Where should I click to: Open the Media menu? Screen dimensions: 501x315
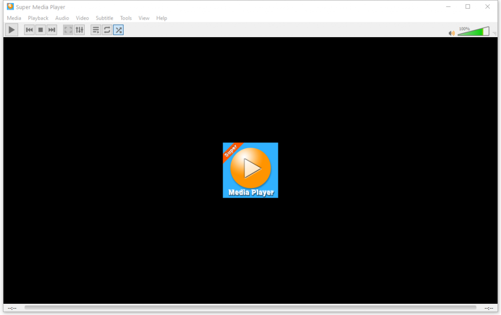(14, 18)
